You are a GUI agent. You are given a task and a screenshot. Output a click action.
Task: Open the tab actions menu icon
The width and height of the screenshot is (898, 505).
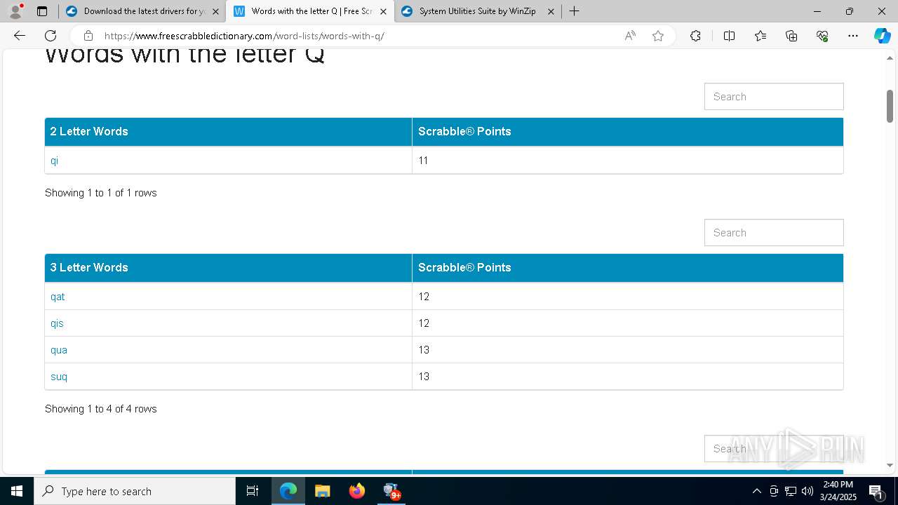pos(42,11)
